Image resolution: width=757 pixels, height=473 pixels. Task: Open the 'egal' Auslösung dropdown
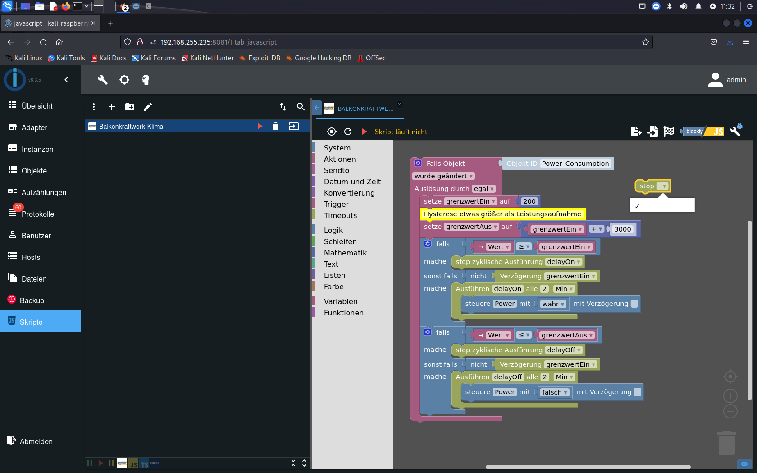pos(484,189)
